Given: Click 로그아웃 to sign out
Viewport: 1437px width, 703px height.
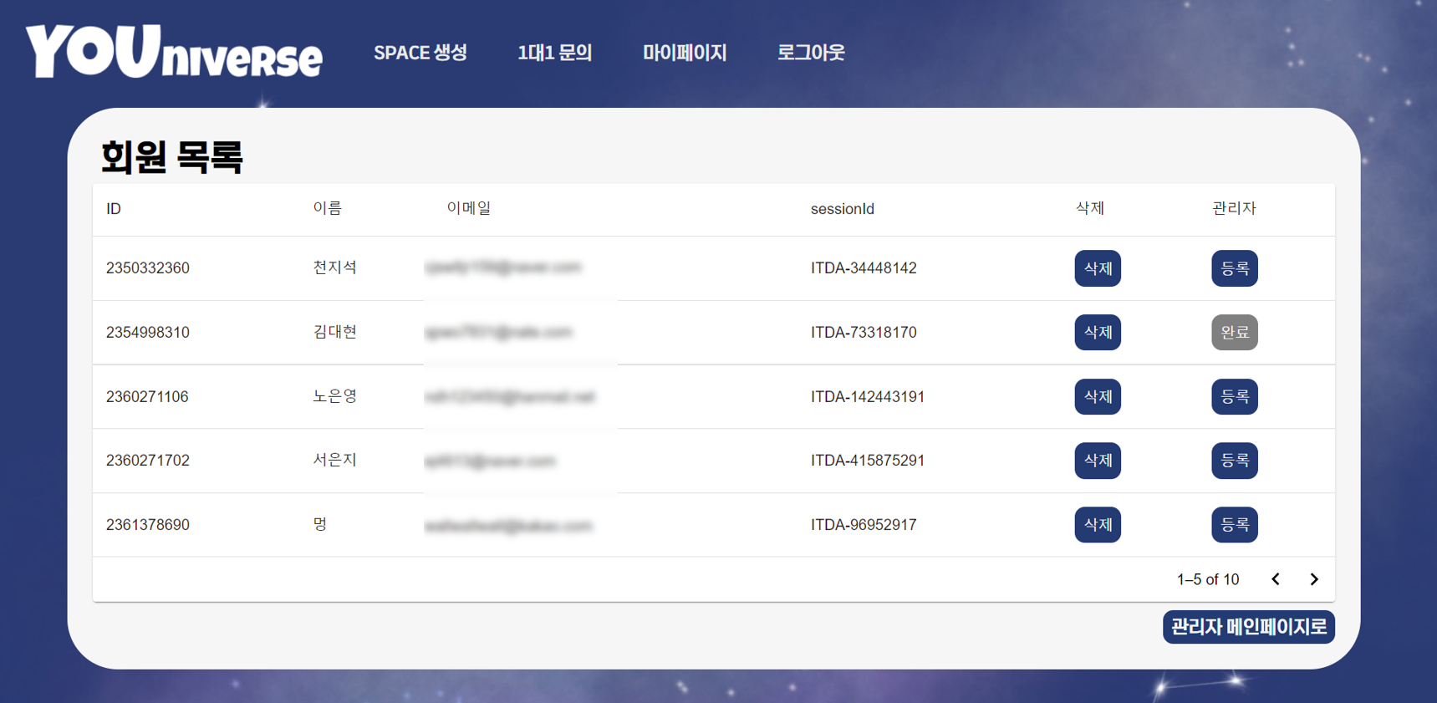Looking at the screenshot, I should (811, 53).
